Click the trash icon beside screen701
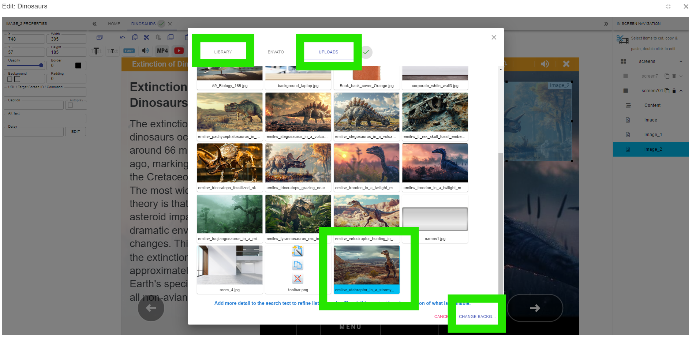Screen dimensions: 692x337 click(674, 91)
